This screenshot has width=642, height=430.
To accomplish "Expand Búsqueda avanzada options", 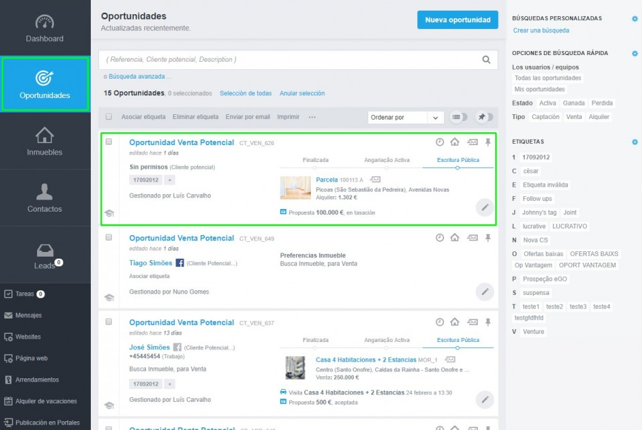I will 139,77.
